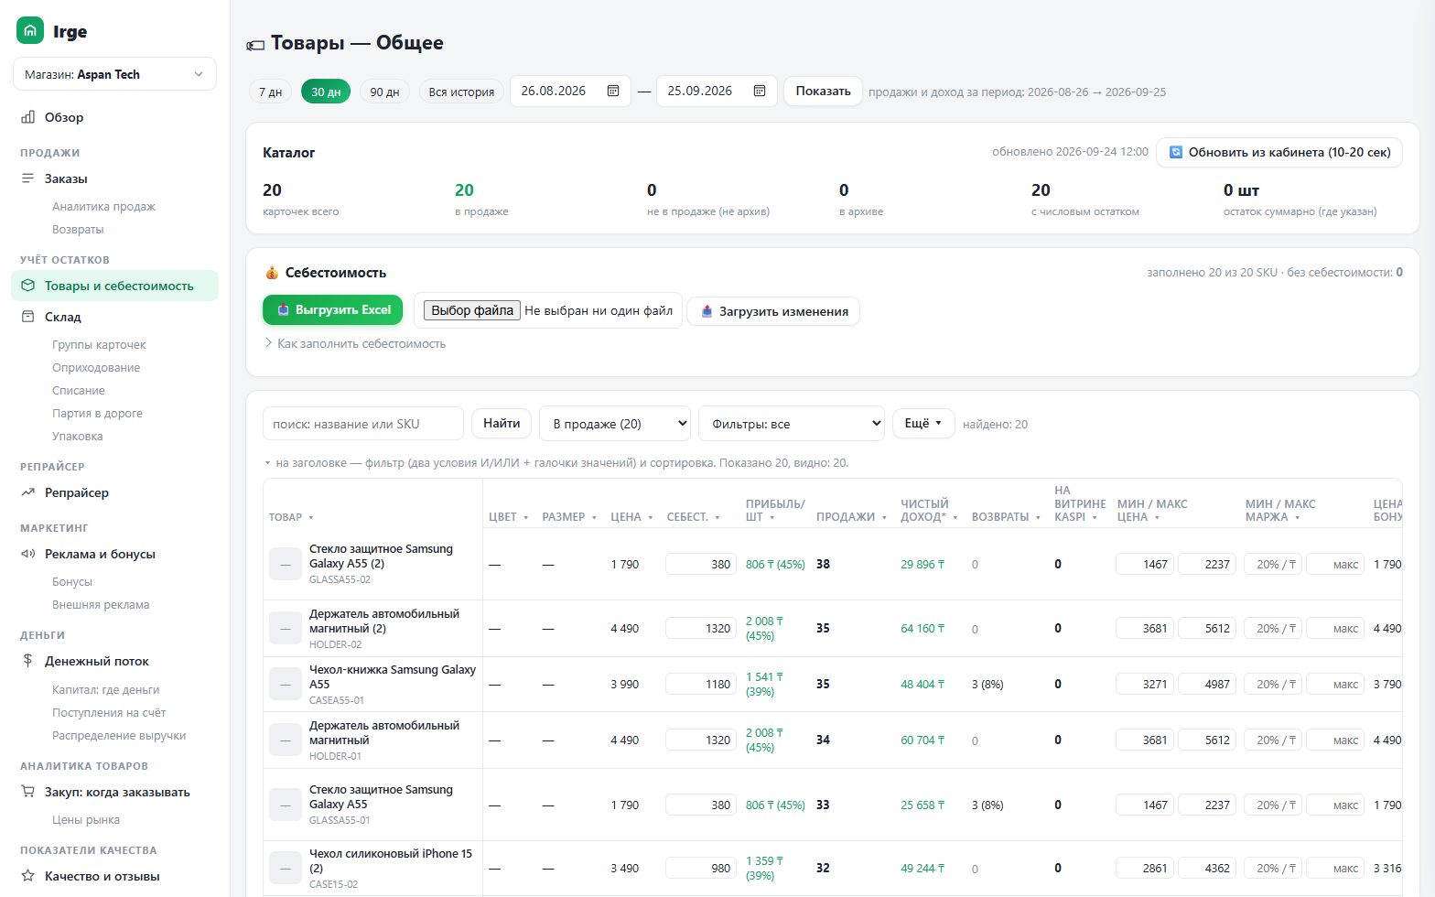This screenshot has width=1435, height=897.
Task: Open Аналитика продаж submenu item
Action: pos(103,206)
